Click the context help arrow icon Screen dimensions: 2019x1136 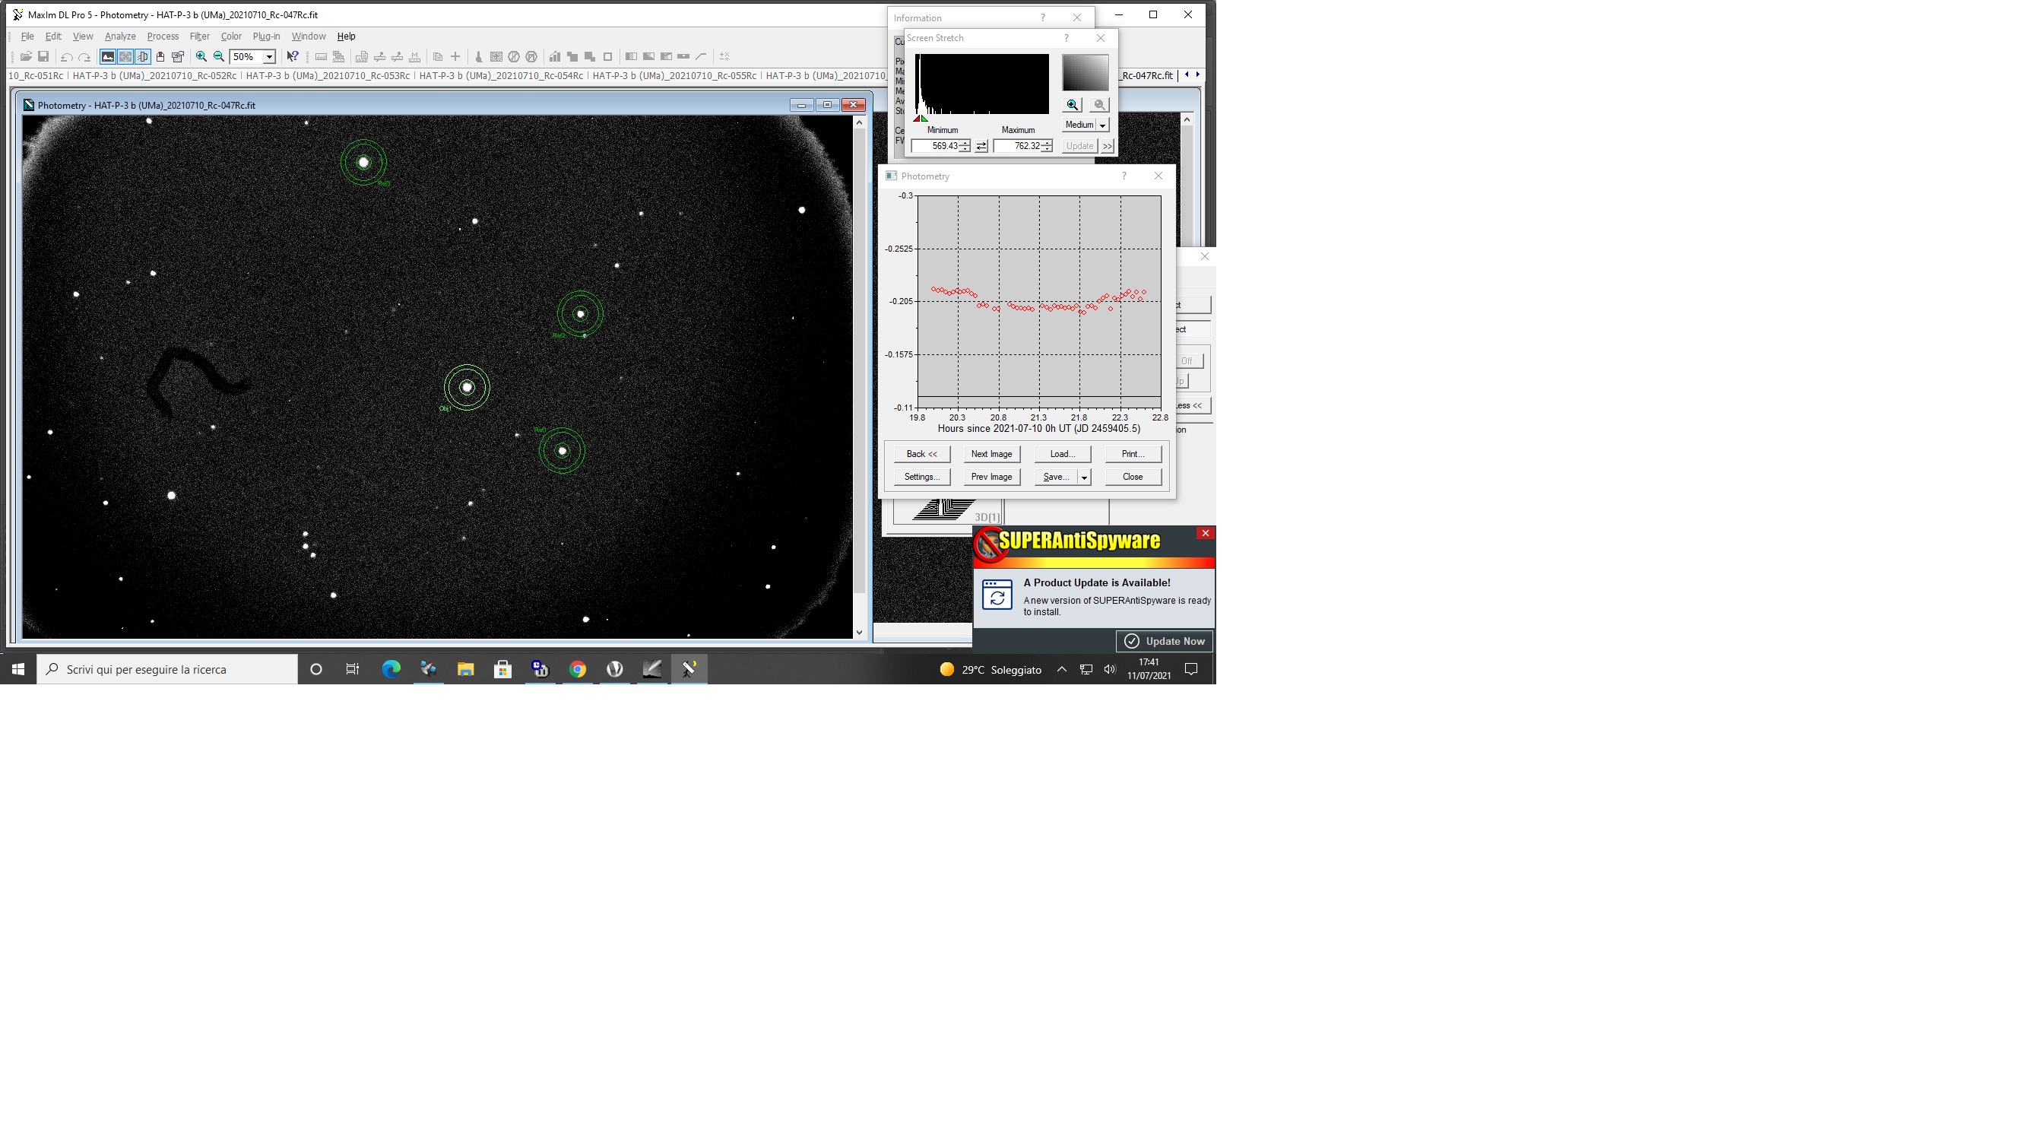[293, 56]
